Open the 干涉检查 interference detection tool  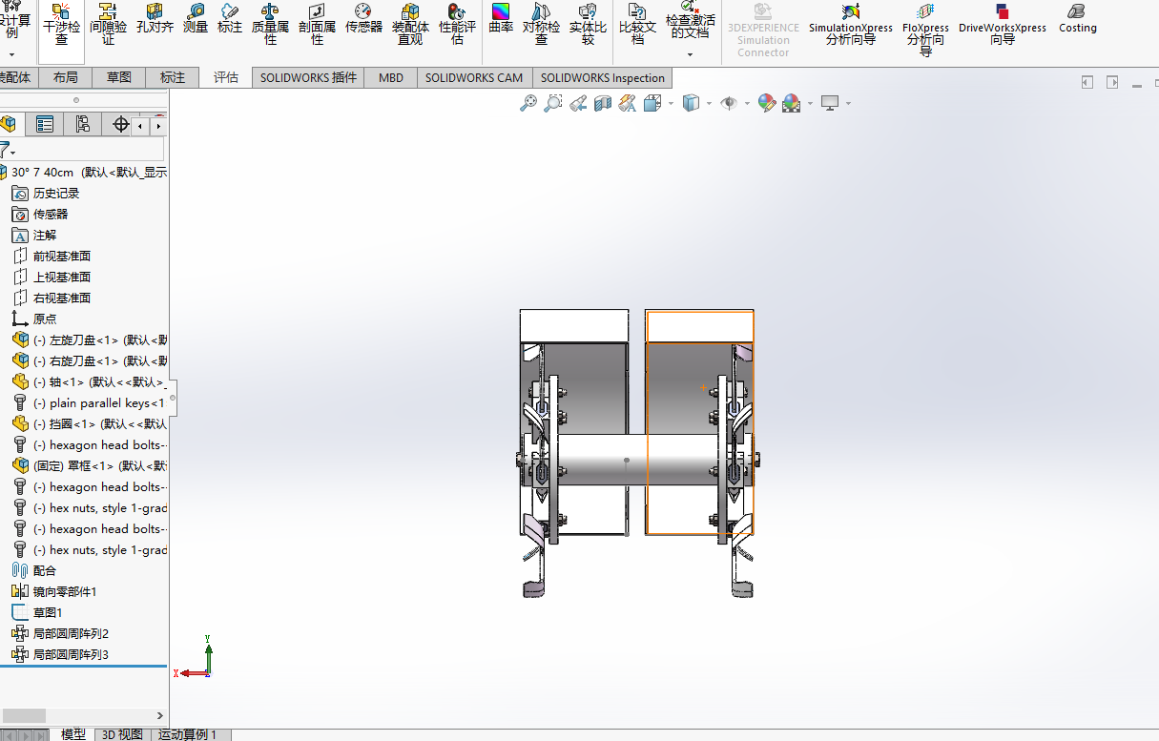point(61,25)
